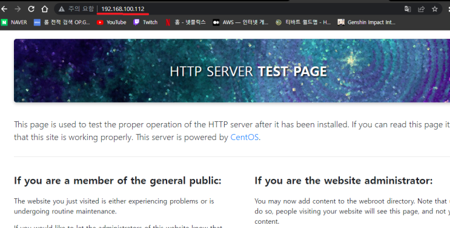The image size is (450, 228).
Task: Open the Genshin Impact Int... bookmark
Action: pos(366,22)
